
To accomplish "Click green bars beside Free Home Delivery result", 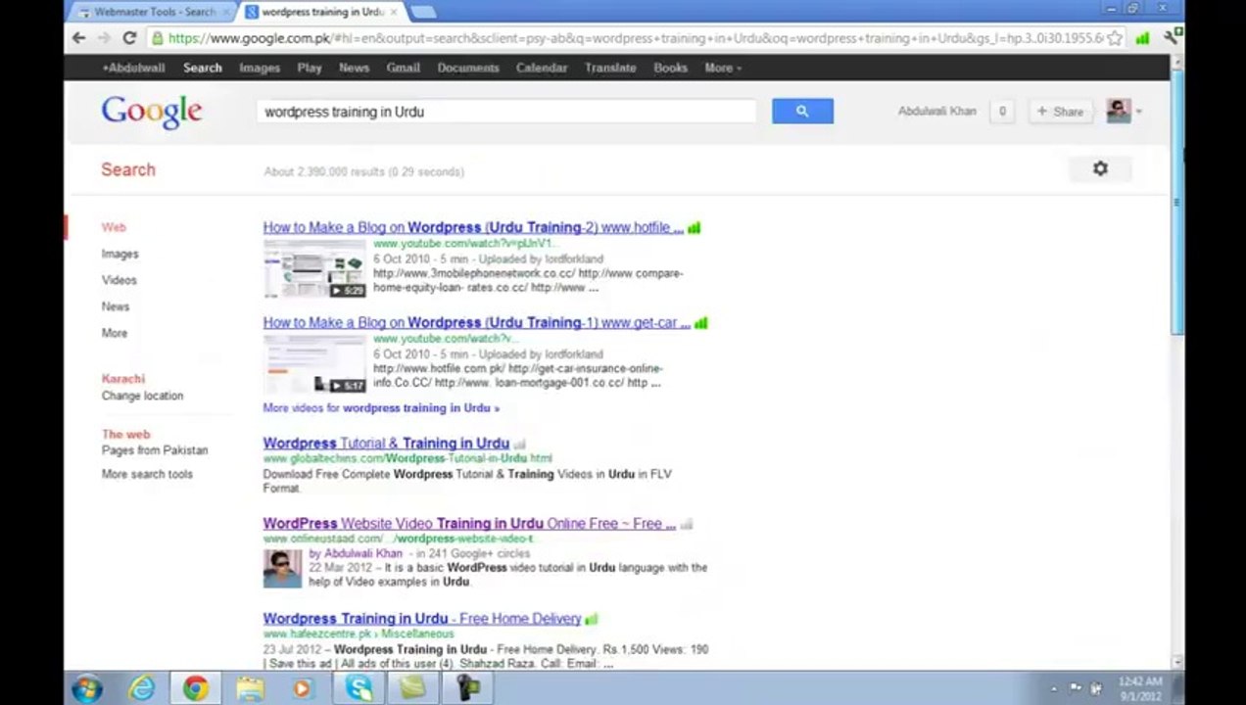I will 592,619.
